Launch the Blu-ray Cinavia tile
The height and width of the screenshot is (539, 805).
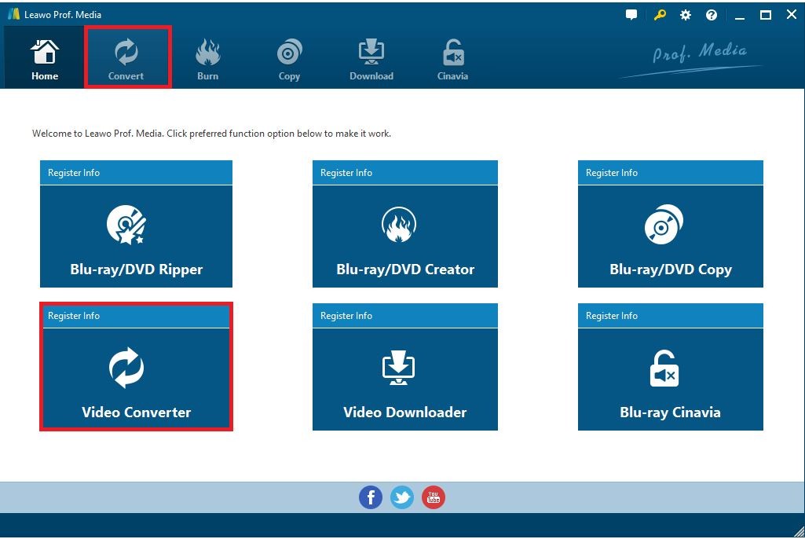(x=670, y=379)
